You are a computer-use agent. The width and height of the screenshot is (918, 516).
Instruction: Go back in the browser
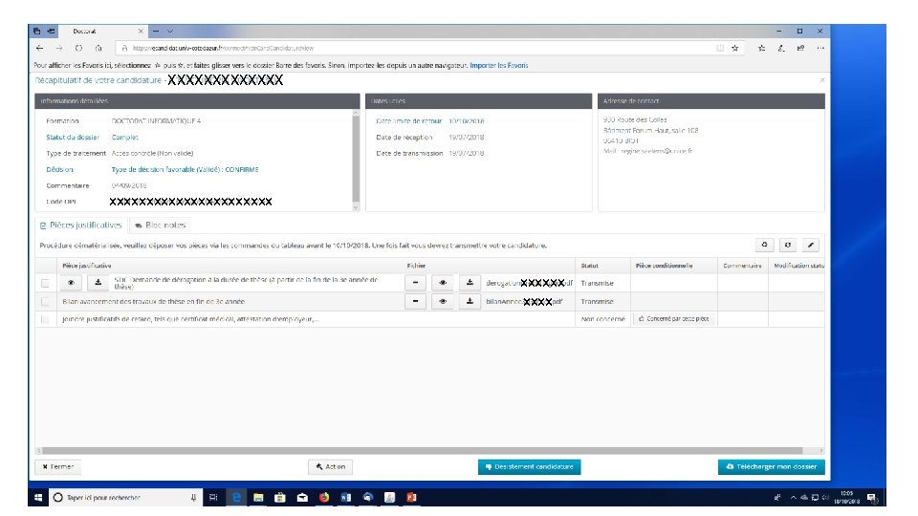click(x=40, y=48)
